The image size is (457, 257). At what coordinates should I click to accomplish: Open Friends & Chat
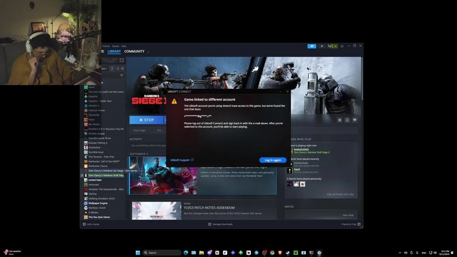pyautogui.click(x=351, y=224)
